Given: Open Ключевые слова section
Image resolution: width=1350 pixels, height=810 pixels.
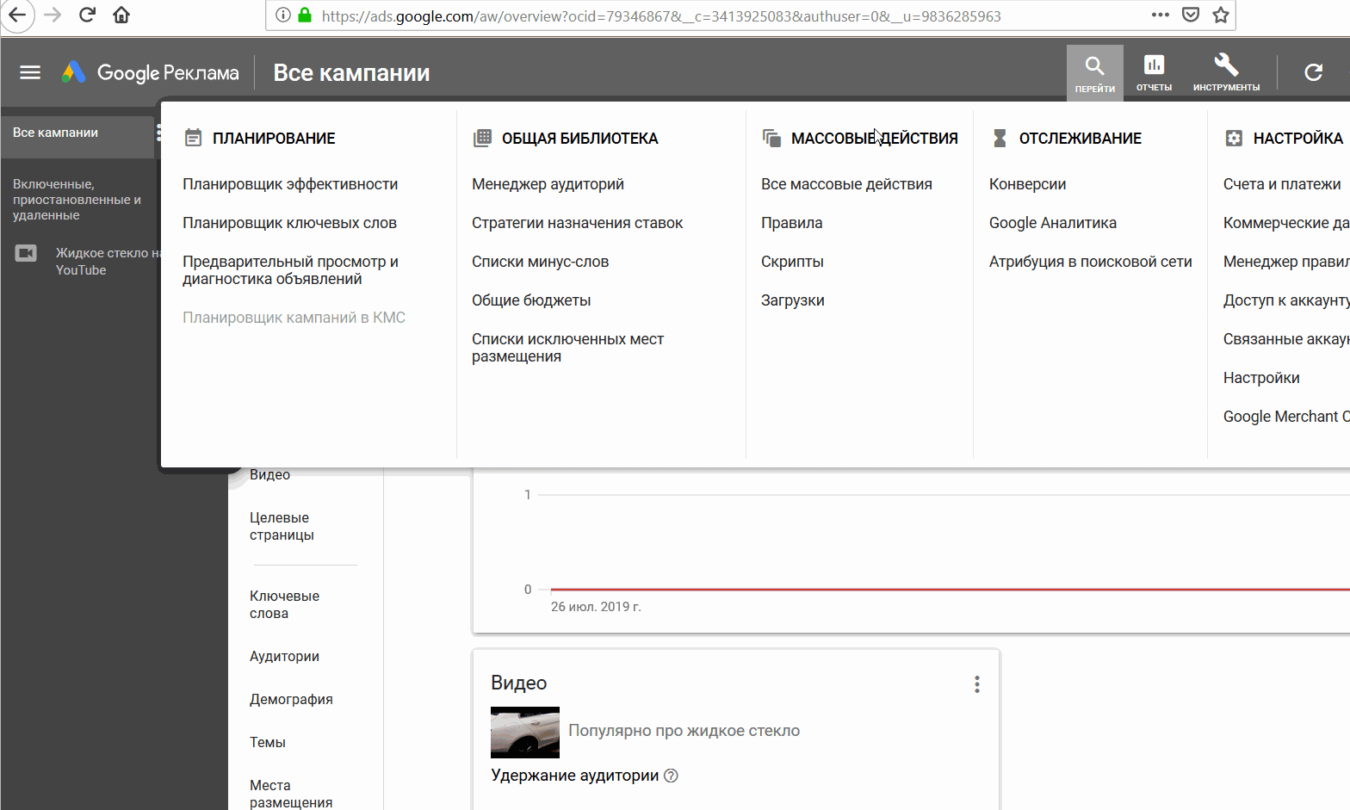Looking at the screenshot, I should pyautogui.click(x=284, y=604).
